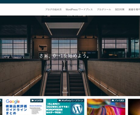Select the ブログツール navigation item

pos(104,9)
